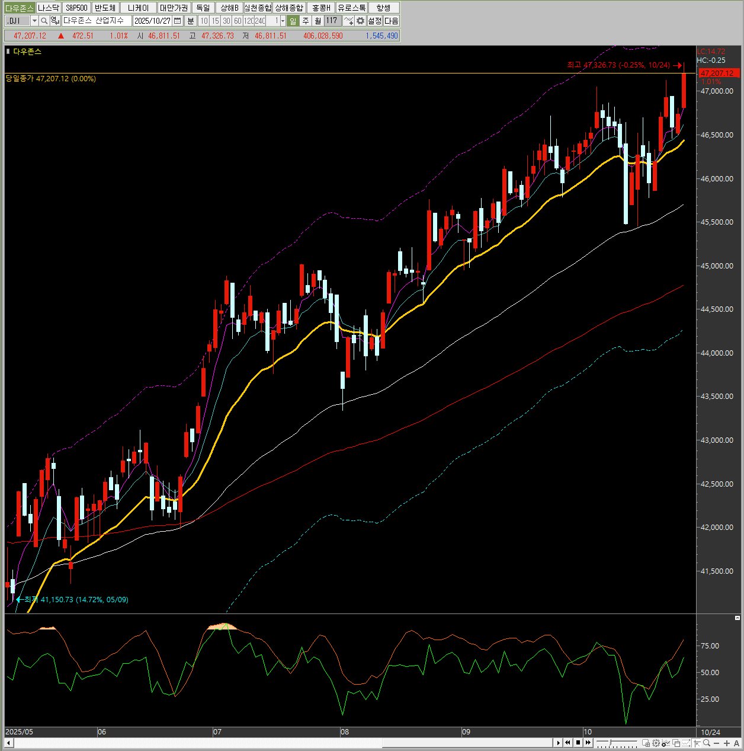The width and height of the screenshot is (744, 751).
Task: Click the indicator settings chart-gear icon
Action: point(666,743)
